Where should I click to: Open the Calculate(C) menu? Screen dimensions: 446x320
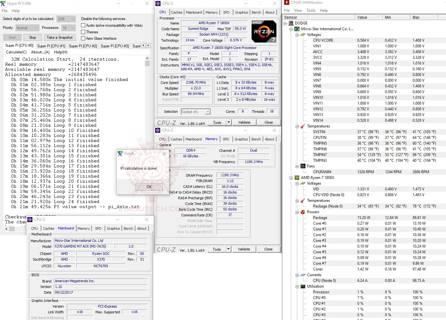tap(17, 52)
